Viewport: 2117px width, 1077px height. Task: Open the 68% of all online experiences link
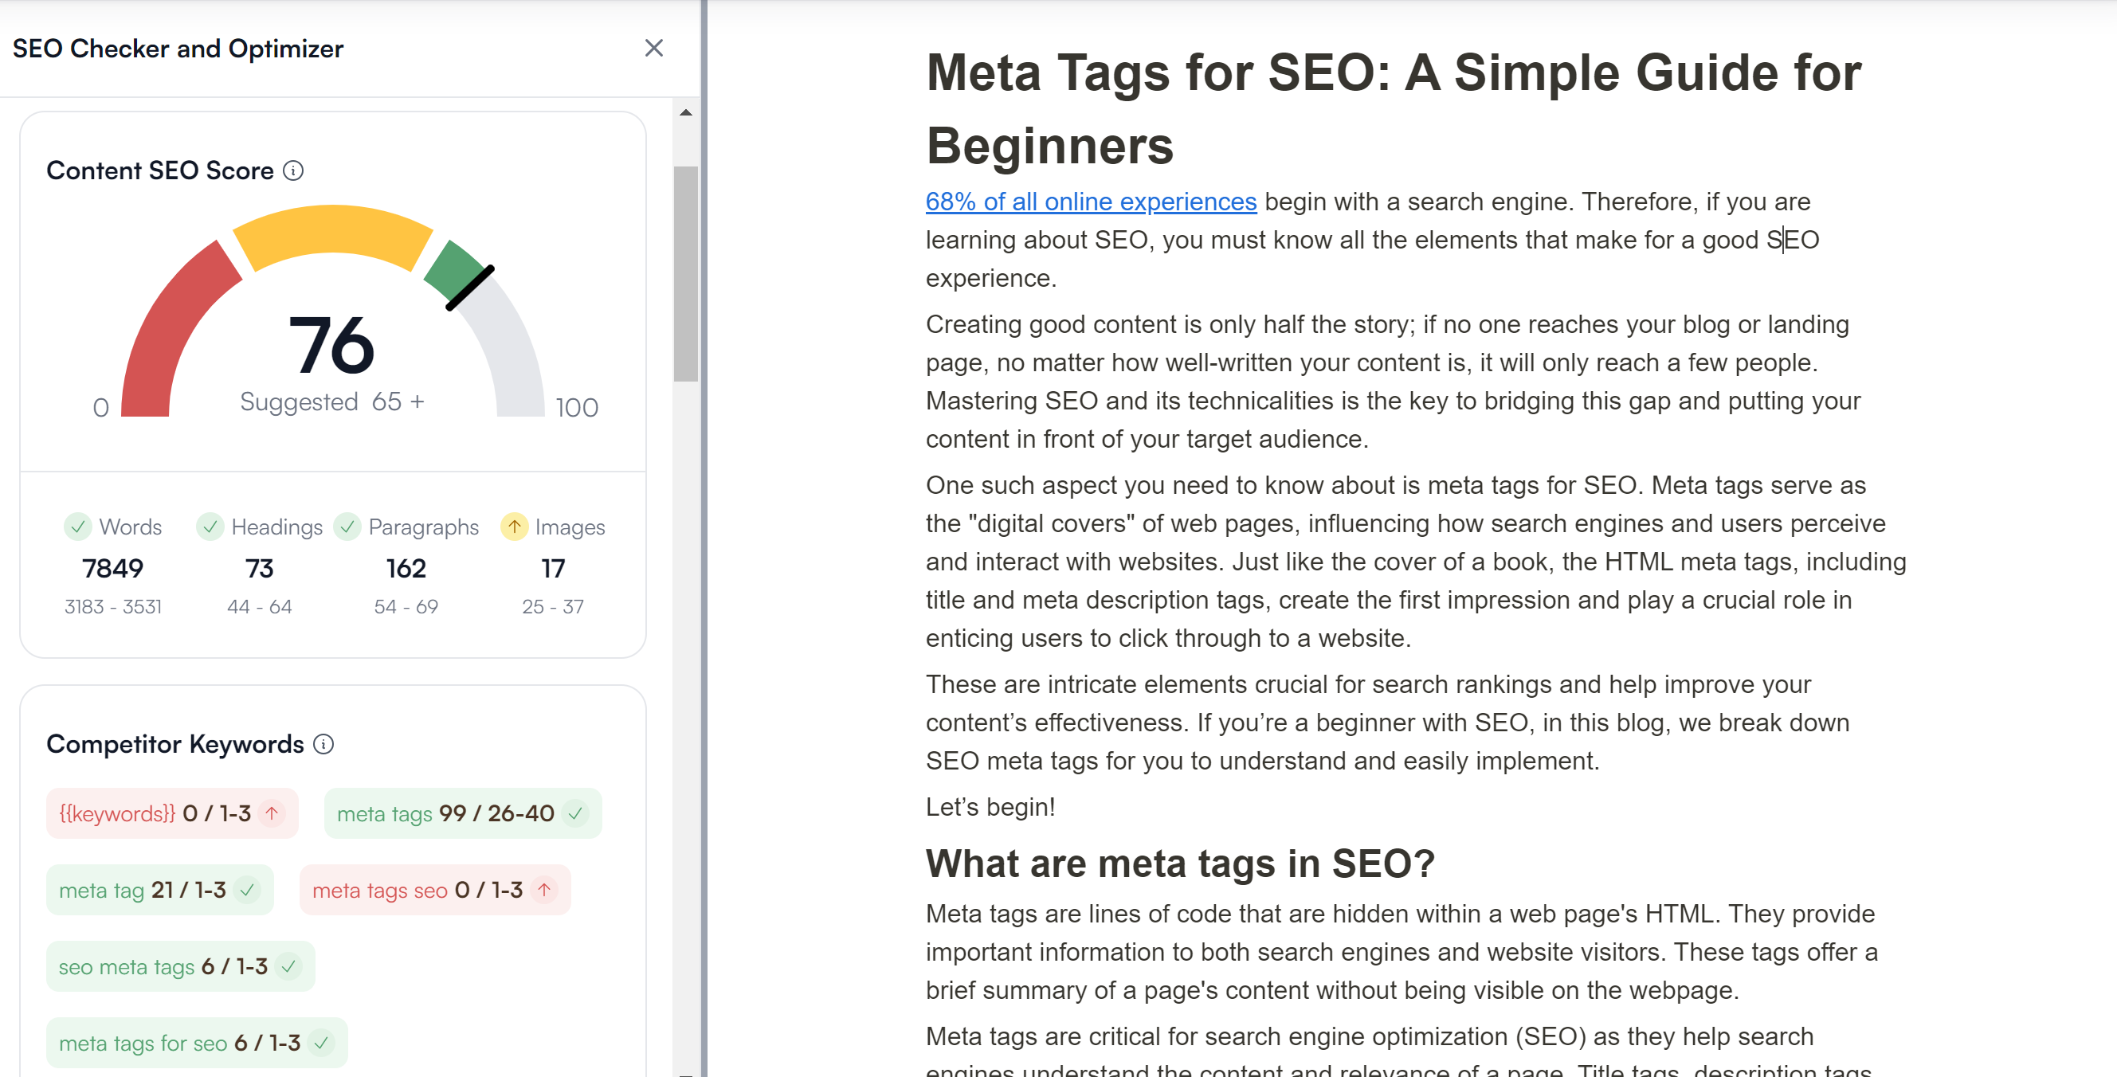[x=1091, y=202]
